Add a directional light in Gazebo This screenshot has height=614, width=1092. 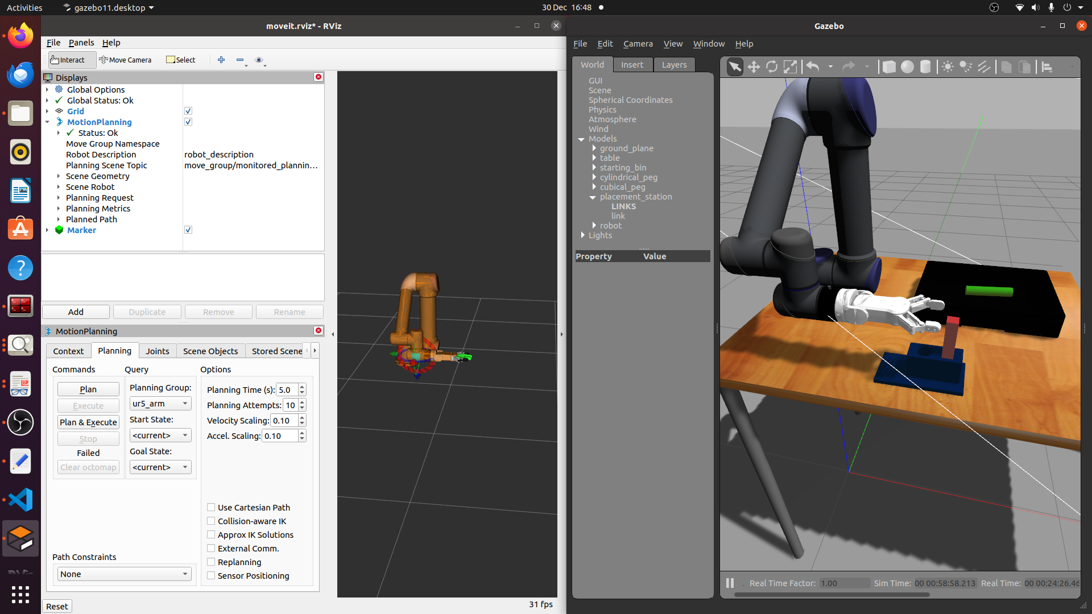[x=984, y=67]
